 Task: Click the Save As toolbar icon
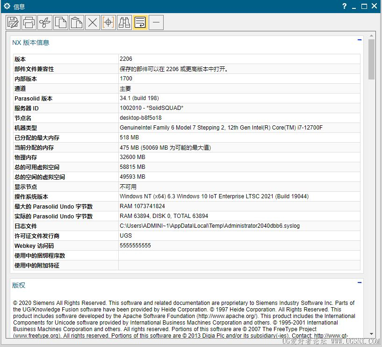[x=13, y=22]
